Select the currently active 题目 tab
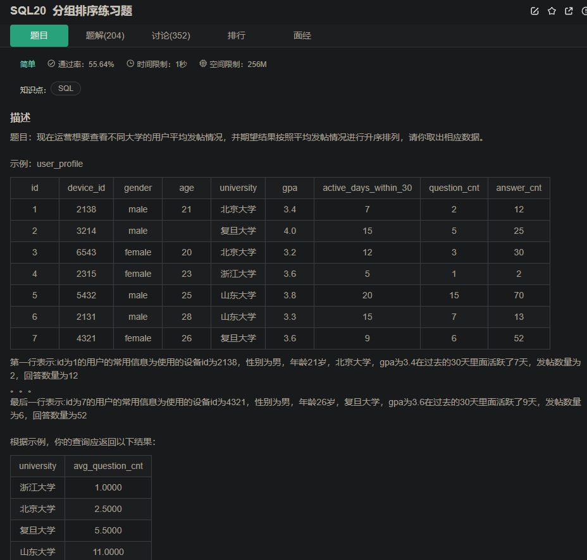587x560 pixels. pyautogui.click(x=39, y=35)
